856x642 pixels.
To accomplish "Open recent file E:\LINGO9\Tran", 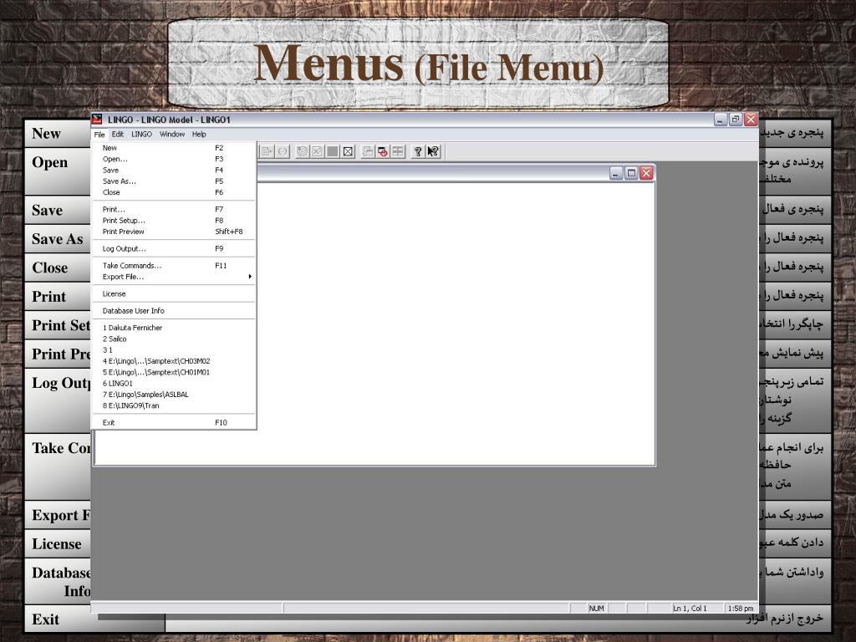I will [174, 405].
